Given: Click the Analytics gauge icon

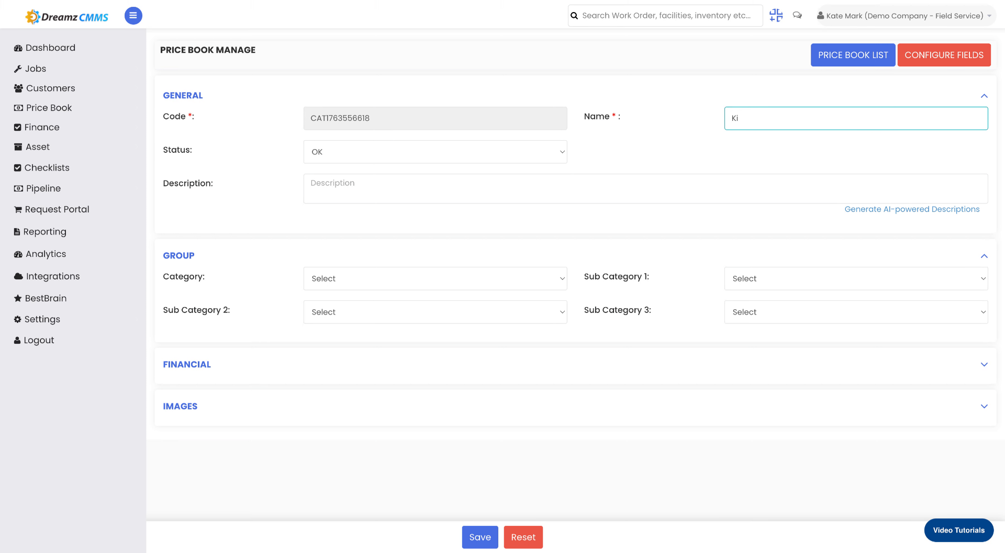Looking at the screenshot, I should tap(18, 254).
